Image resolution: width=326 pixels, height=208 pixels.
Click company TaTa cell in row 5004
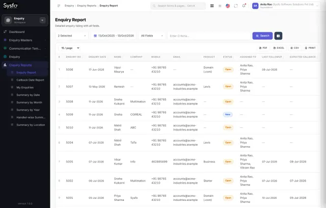click(133, 143)
